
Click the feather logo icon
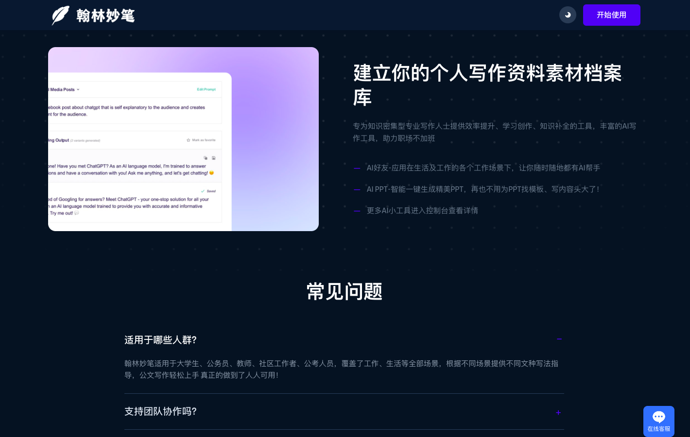pos(60,15)
